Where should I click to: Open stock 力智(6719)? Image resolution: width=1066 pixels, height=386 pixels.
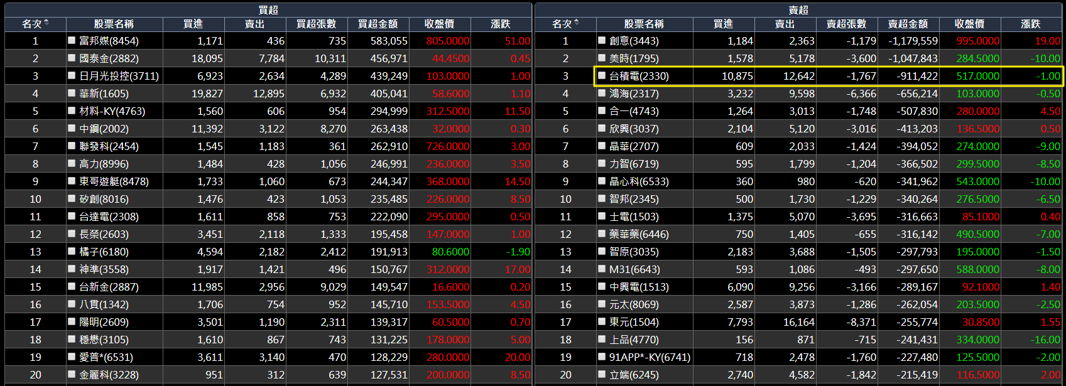634,164
